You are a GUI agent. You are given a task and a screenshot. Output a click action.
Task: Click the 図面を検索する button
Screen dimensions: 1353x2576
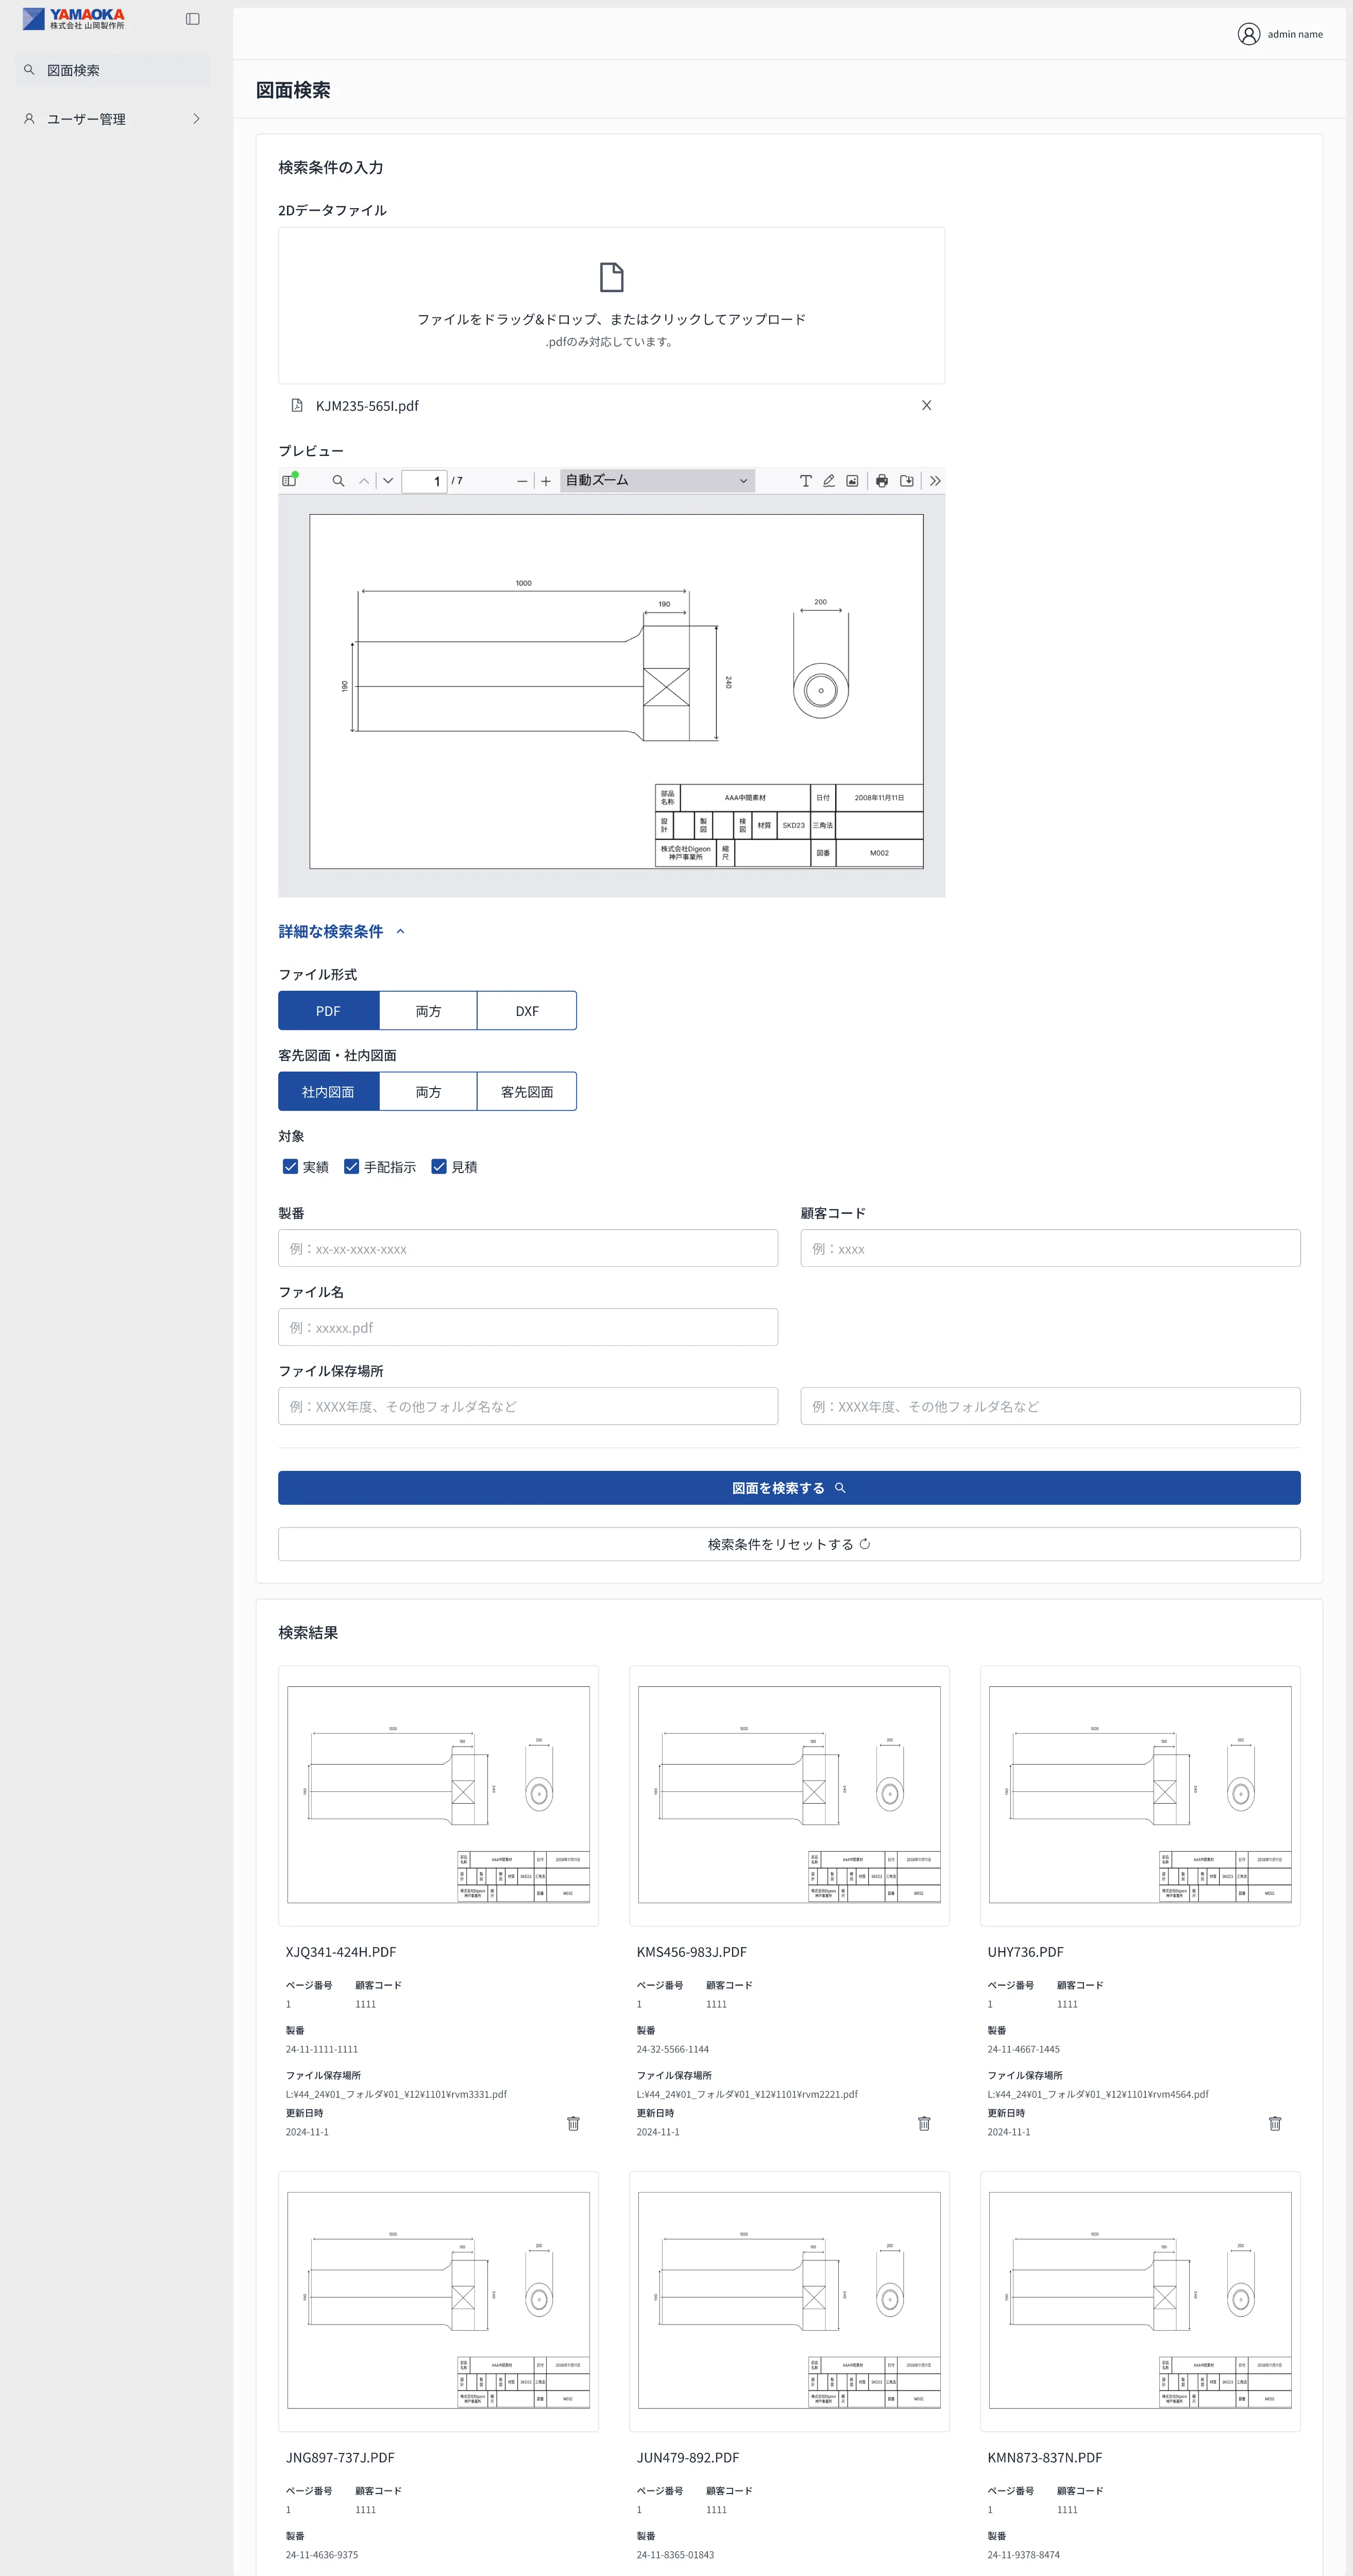[788, 1488]
